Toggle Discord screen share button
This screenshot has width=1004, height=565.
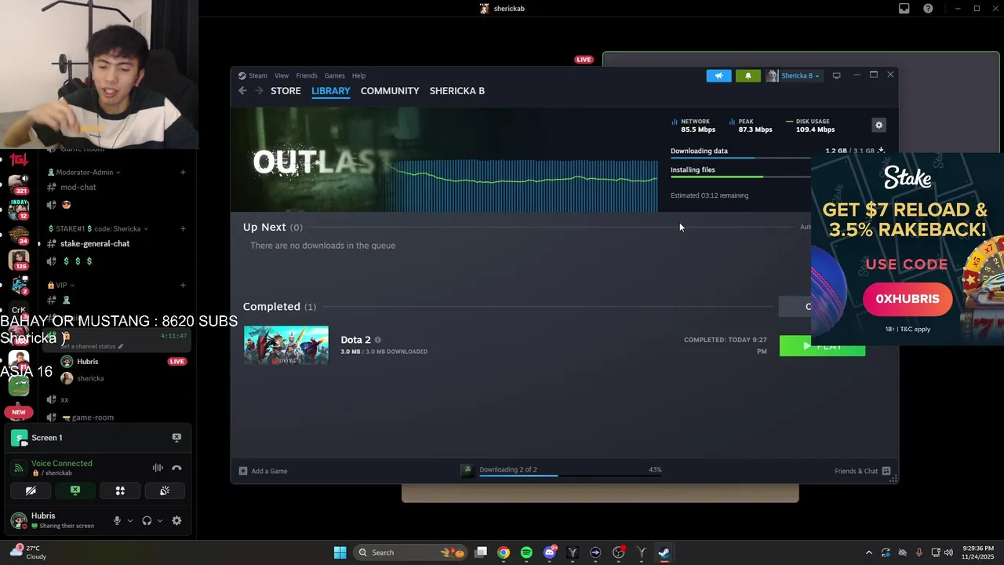pyautogui.click(x=75, y=490)
